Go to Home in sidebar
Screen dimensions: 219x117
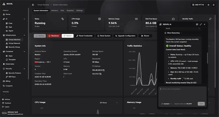8,14
